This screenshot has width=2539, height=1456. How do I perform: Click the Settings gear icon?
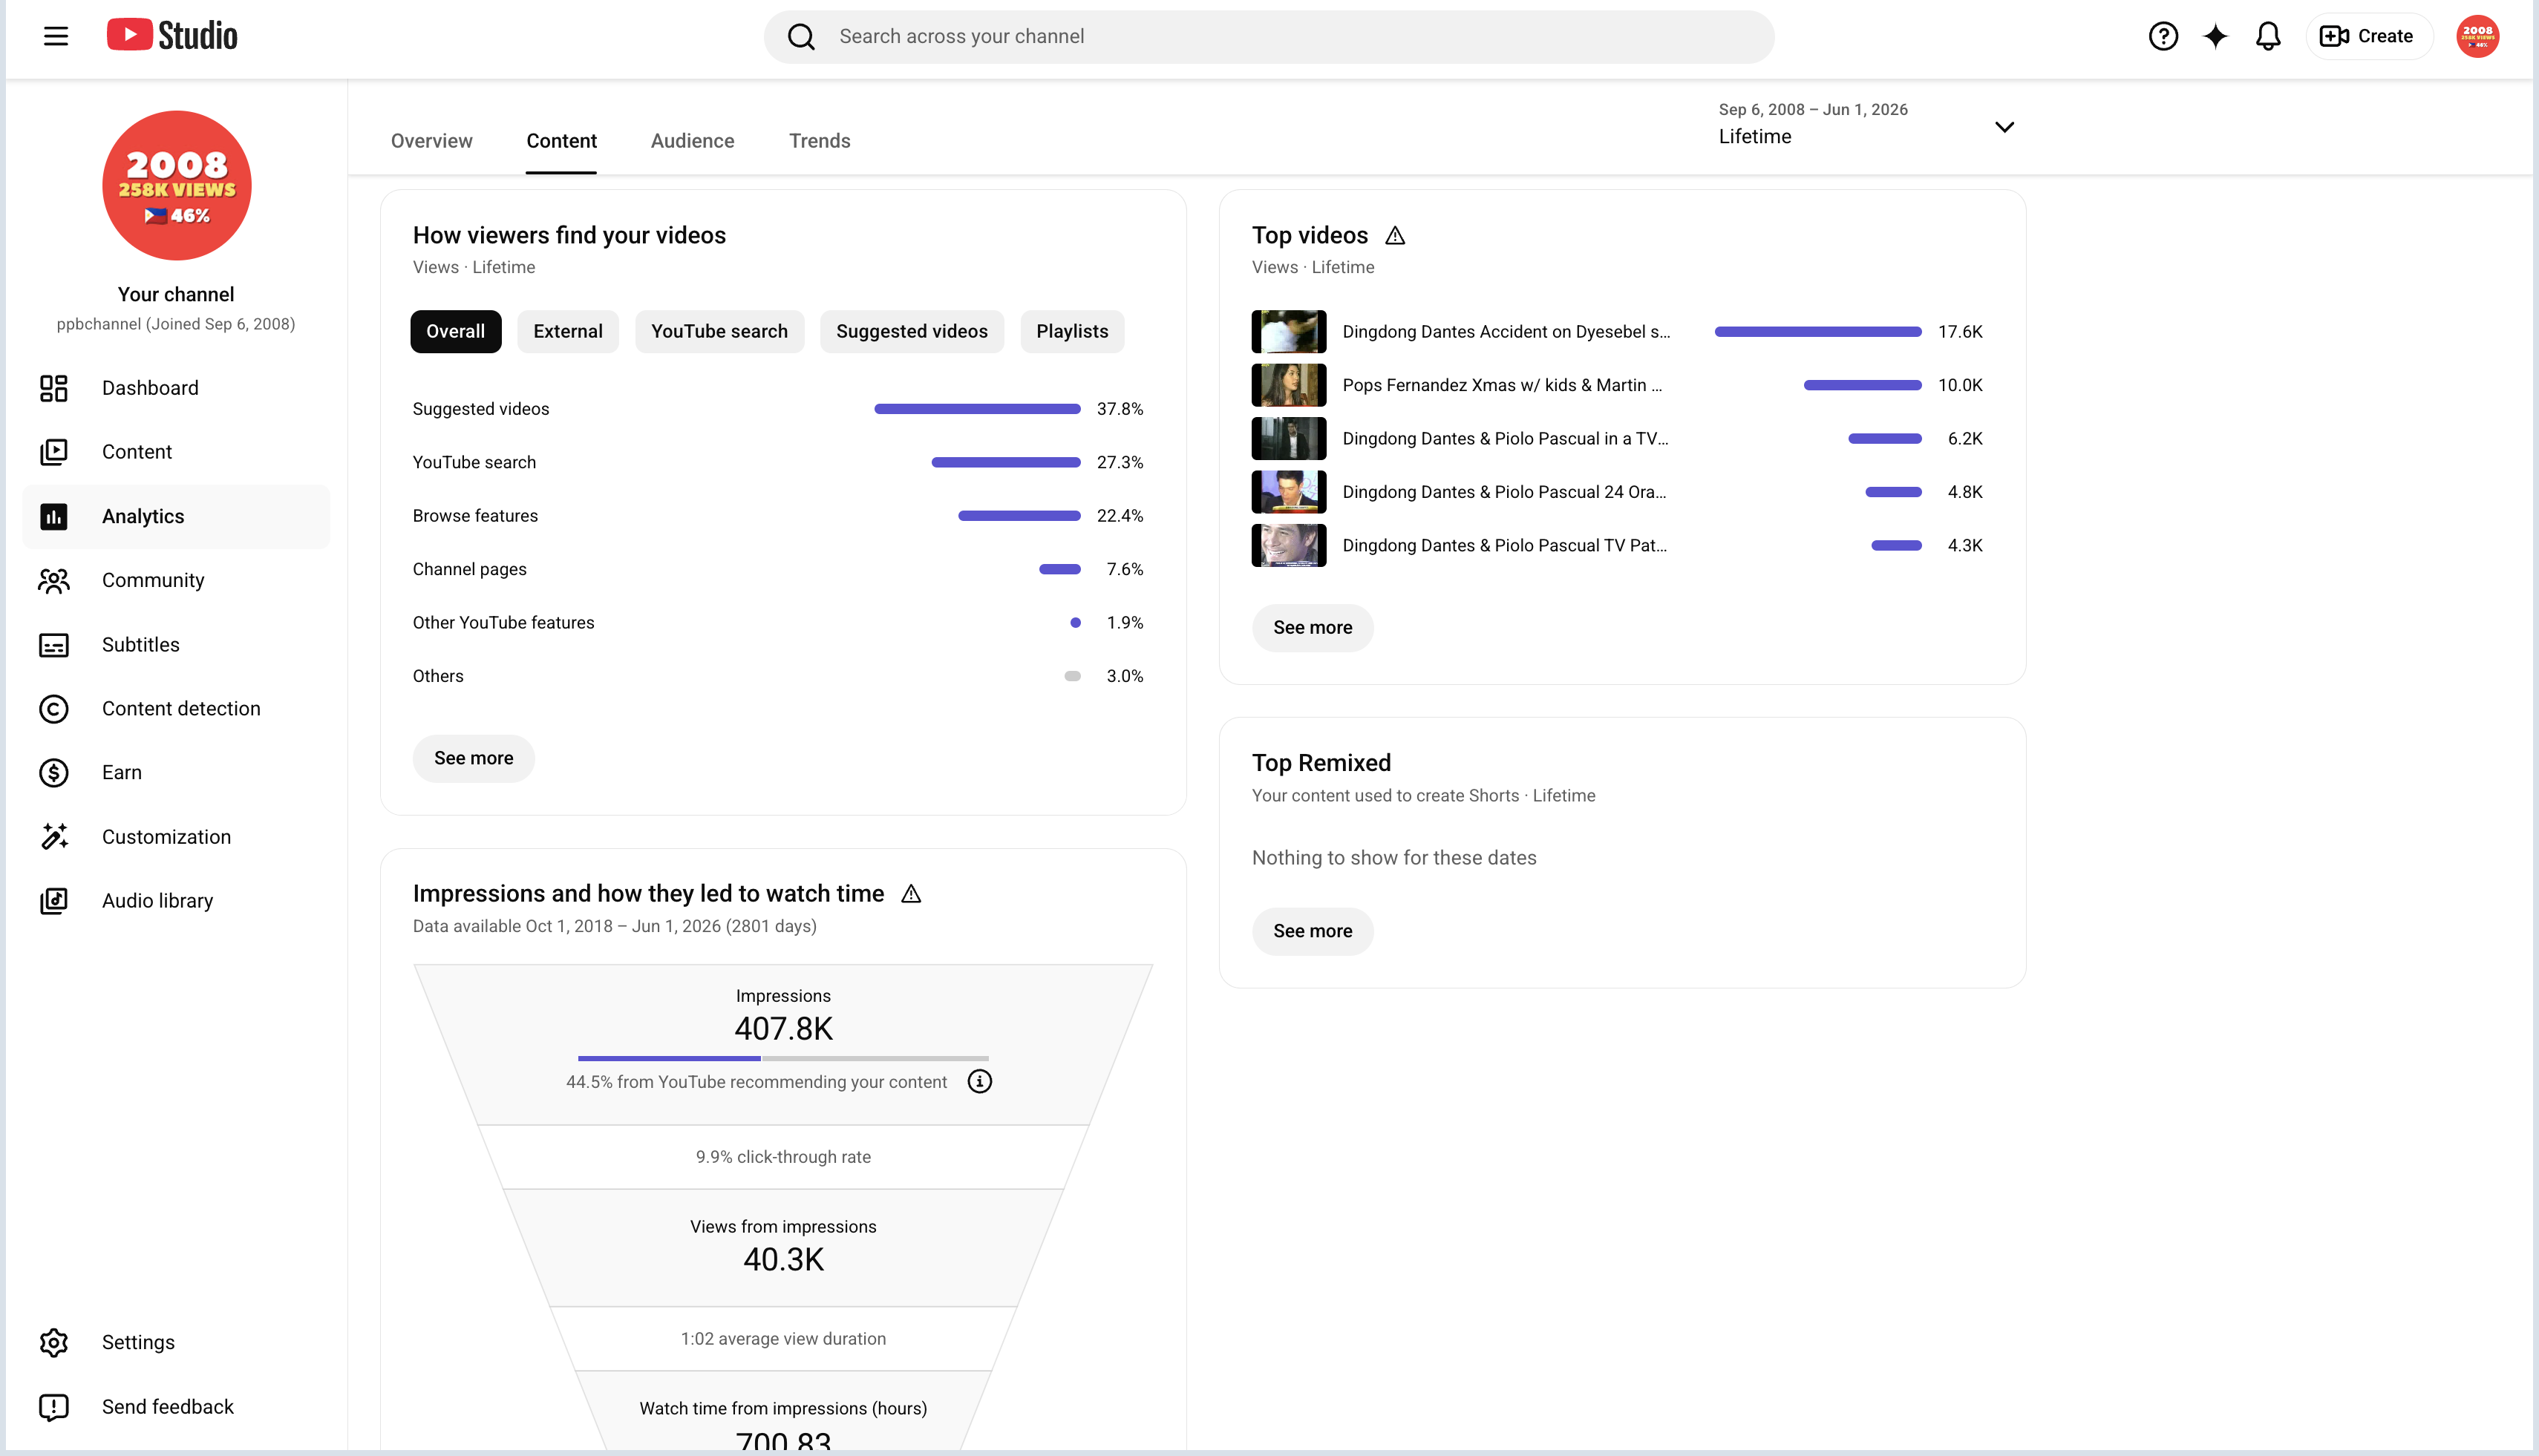54,1342
